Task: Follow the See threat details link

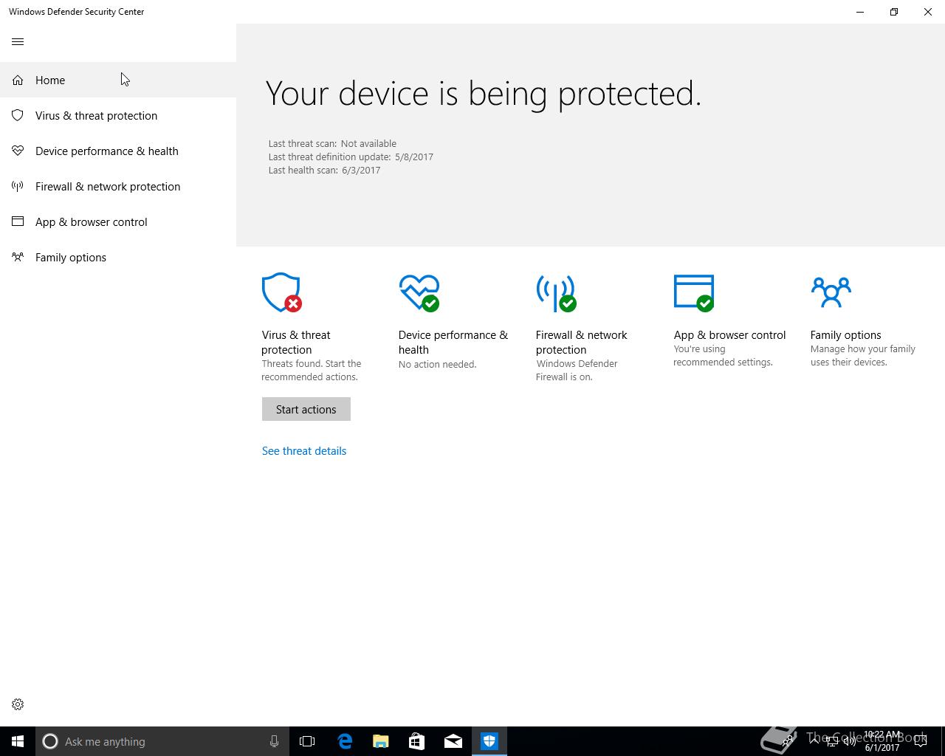Action: point(304,451)
